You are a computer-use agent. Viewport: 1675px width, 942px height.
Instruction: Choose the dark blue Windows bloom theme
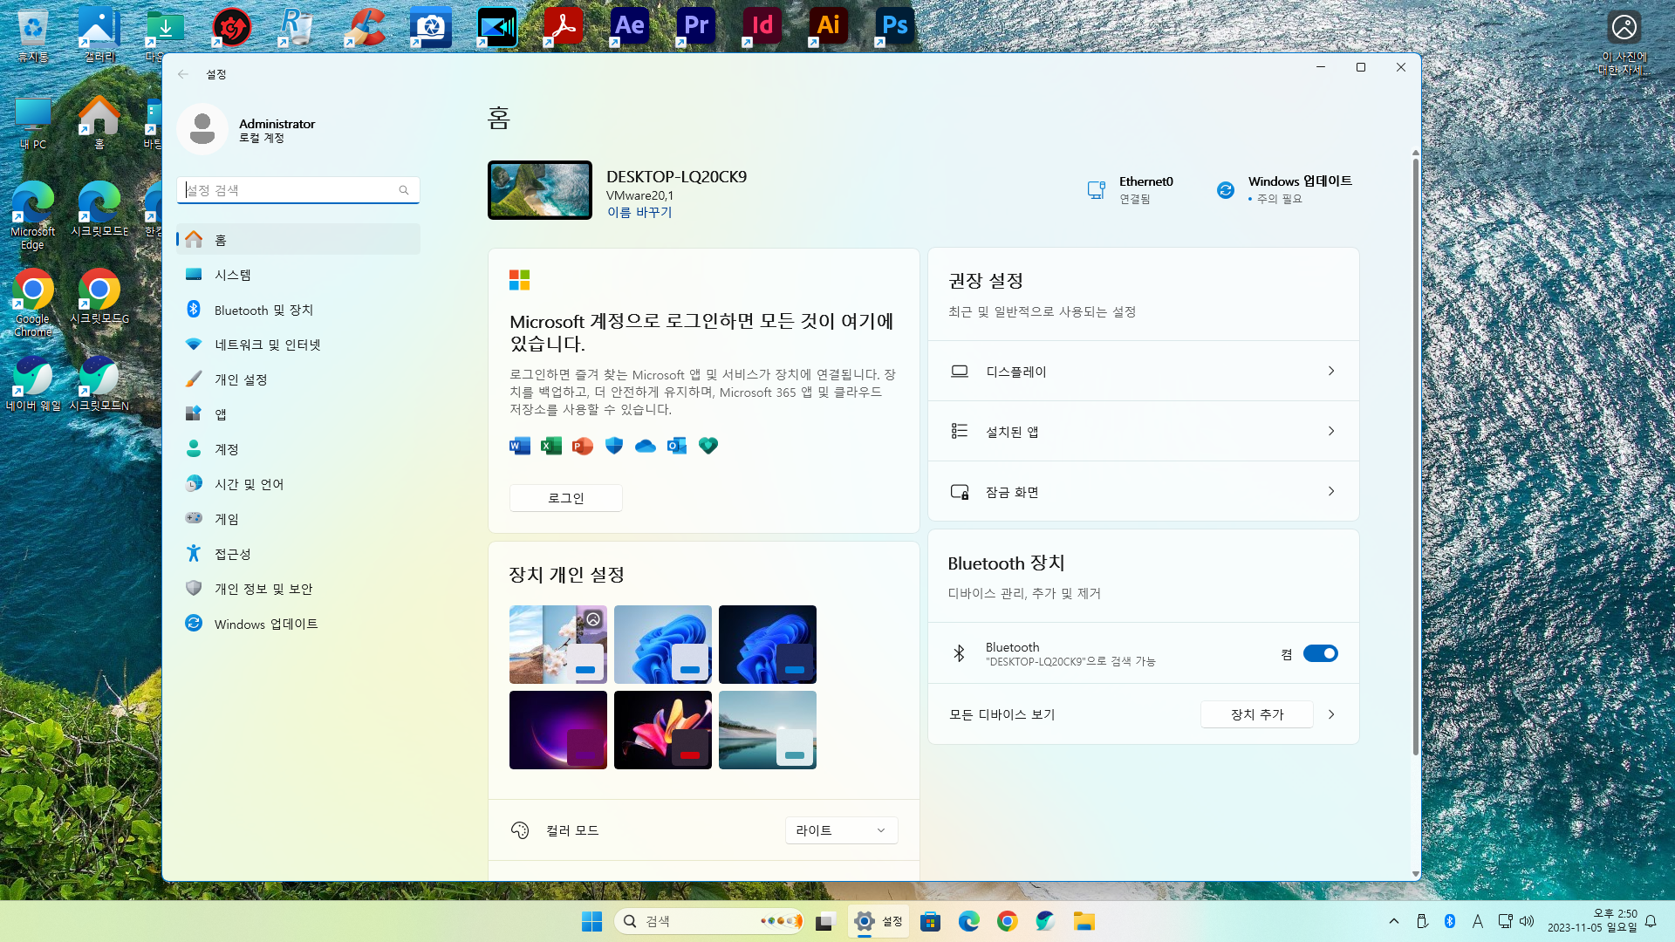(767, 644)
